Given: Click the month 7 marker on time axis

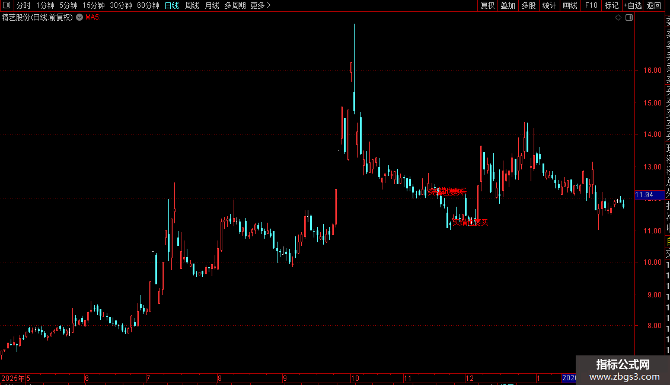Looking at the screenshot, I should tap(148, 378).
